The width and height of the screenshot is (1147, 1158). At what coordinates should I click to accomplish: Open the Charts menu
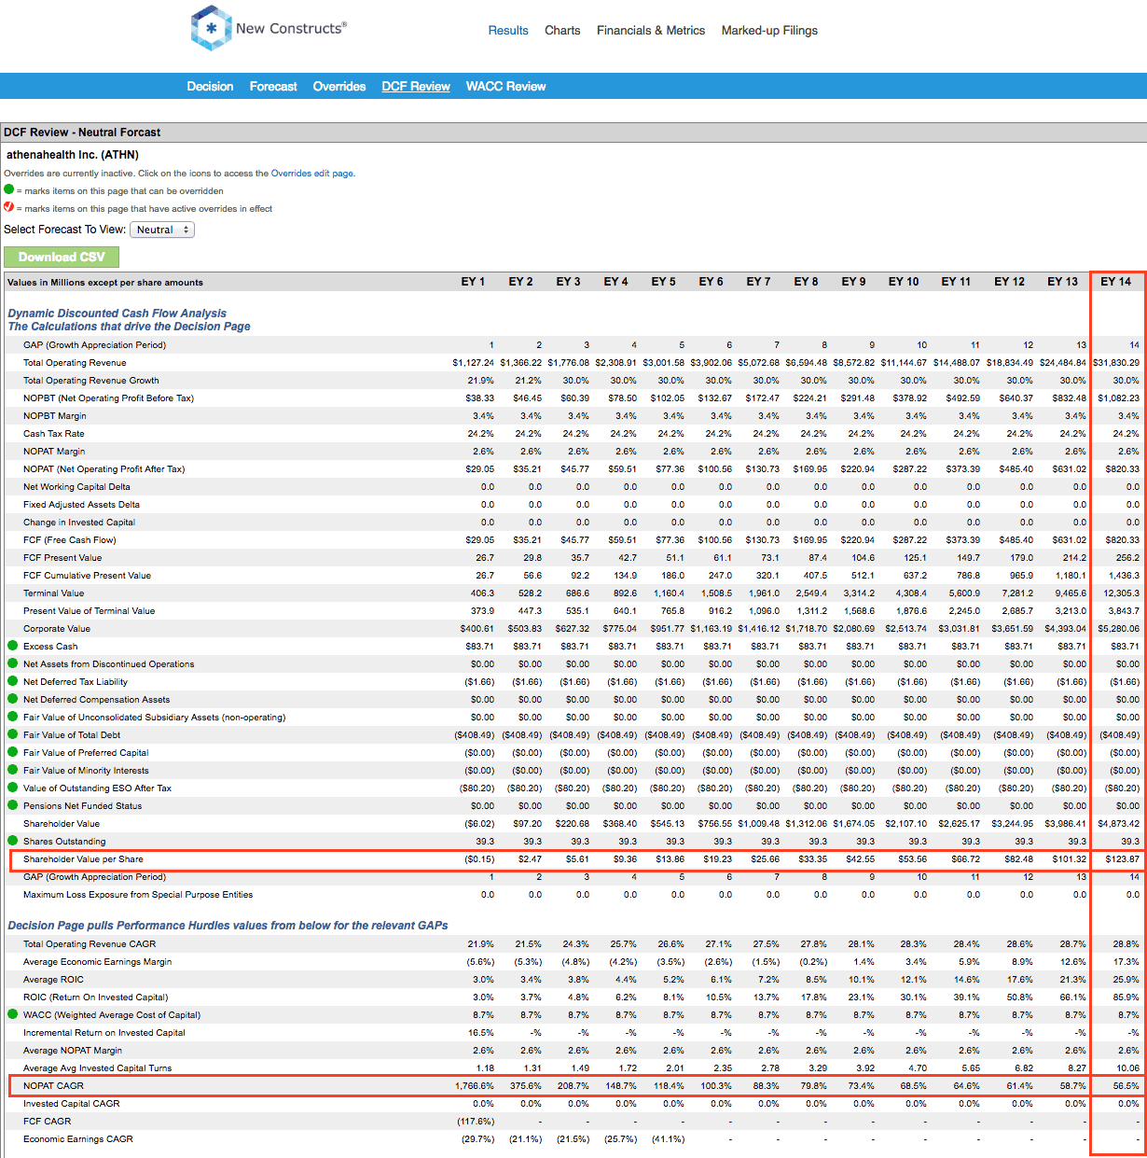562,31
